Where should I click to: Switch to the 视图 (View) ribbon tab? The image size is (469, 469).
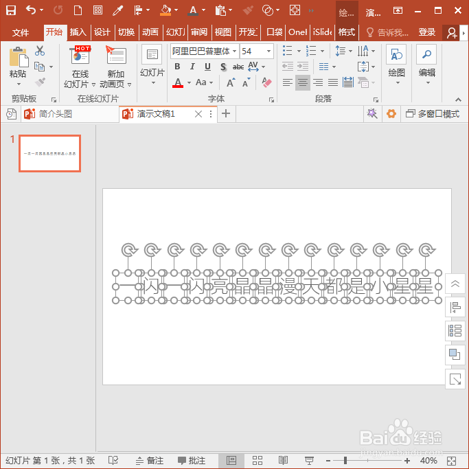coord(223,32)
